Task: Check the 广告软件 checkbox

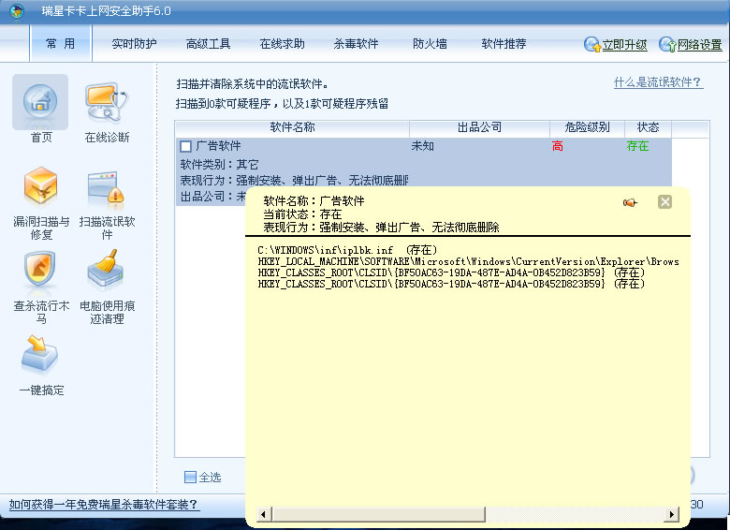Action: click(185, 146)
